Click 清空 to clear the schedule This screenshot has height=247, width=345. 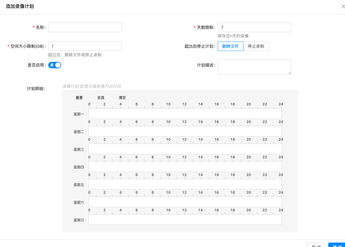click(122, 98)
